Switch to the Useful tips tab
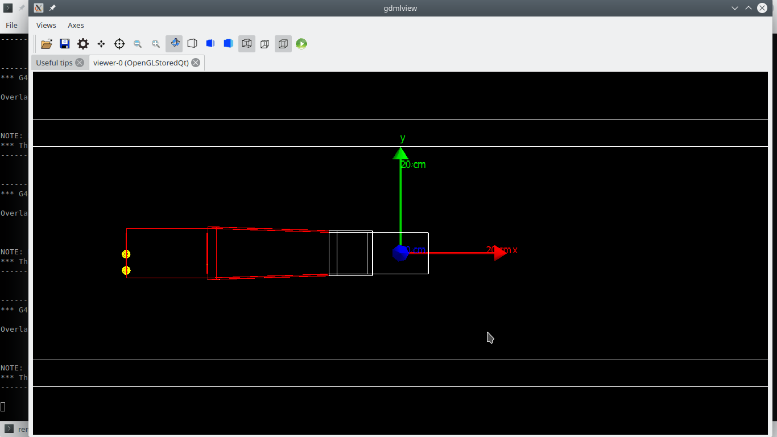This screenshot has height=437, width=777. [54, 63]
